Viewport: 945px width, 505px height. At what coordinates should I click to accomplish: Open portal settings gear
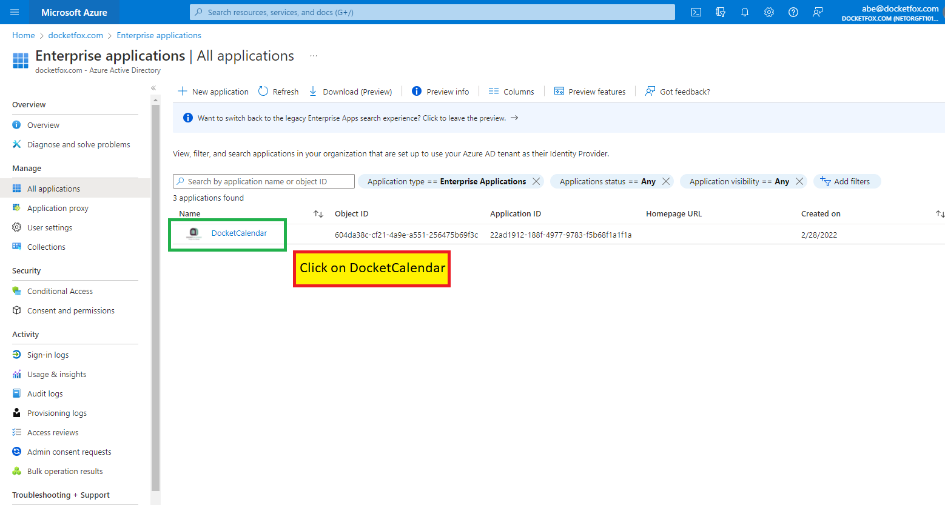click(768, 12)
